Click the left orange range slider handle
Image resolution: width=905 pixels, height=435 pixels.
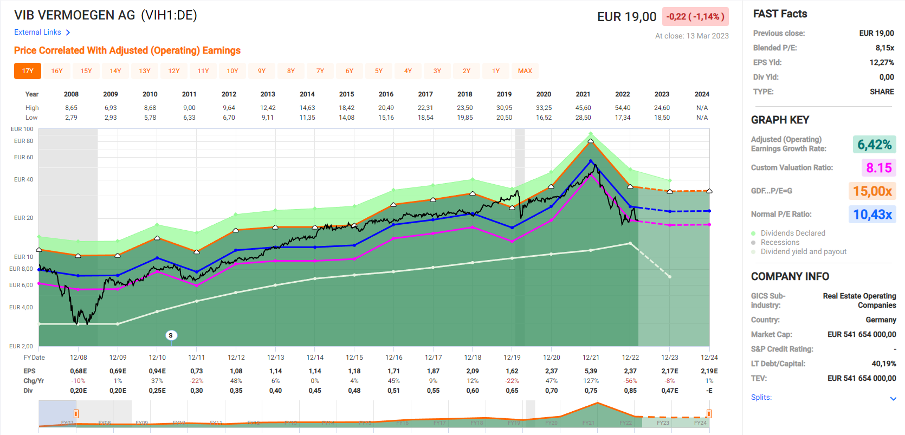coord(76,414)
